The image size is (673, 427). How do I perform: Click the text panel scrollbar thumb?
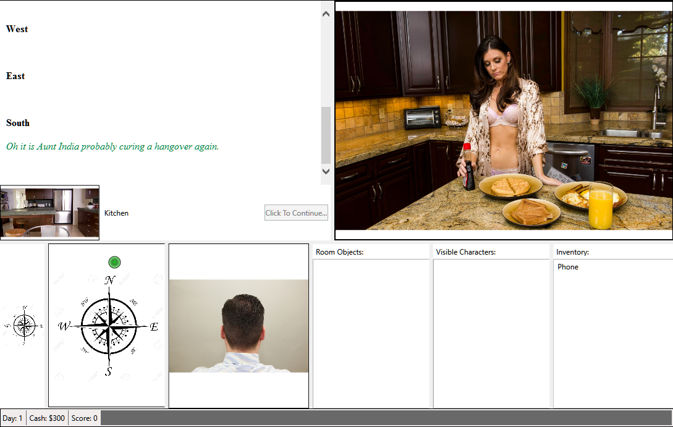(326, 135)
